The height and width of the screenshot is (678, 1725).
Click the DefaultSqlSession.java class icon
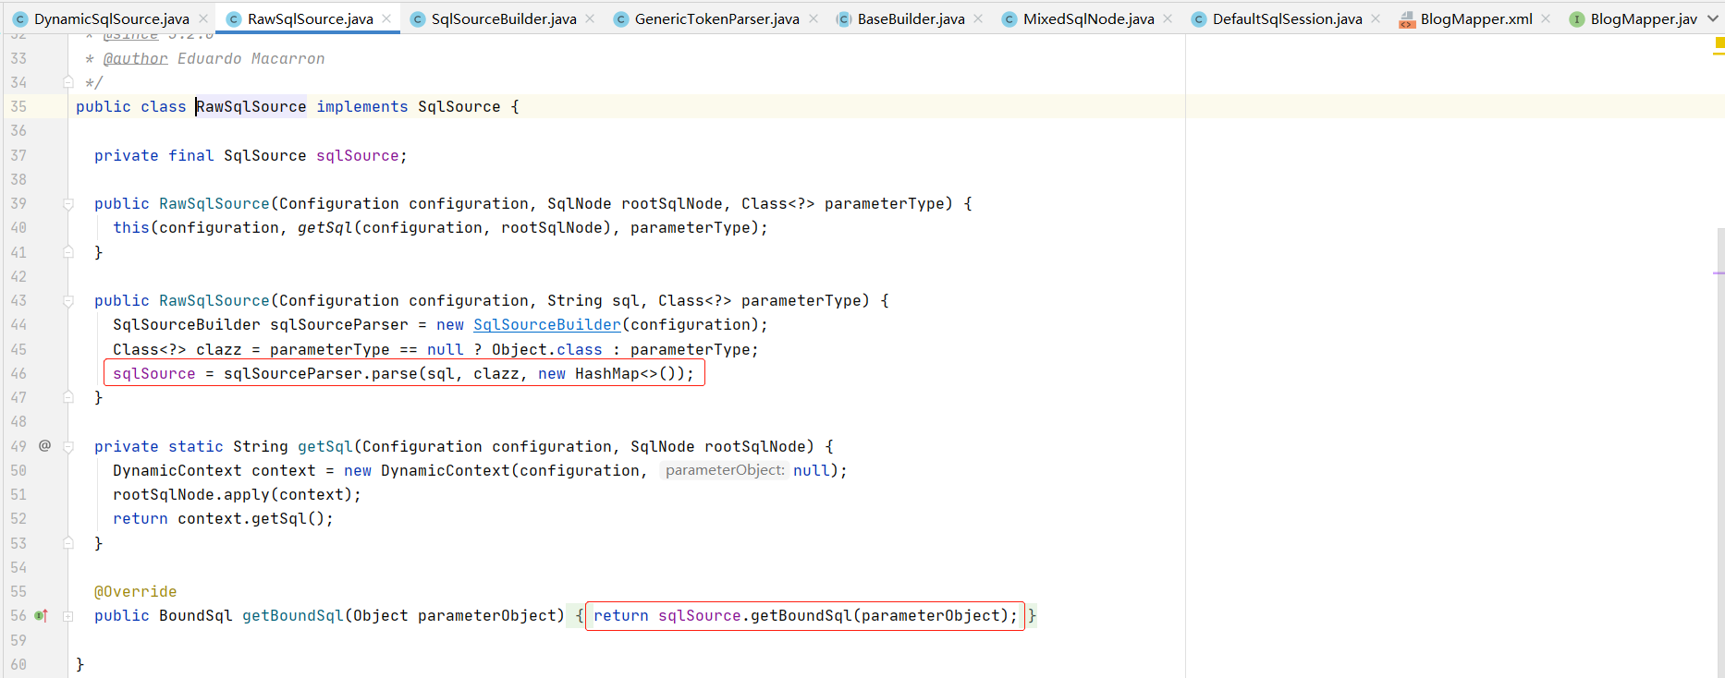1199,18
